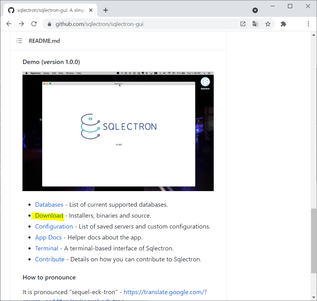This screenshot has width=317, height=301.
Task: Open the App Docs link
Action: tap(48, 237)
